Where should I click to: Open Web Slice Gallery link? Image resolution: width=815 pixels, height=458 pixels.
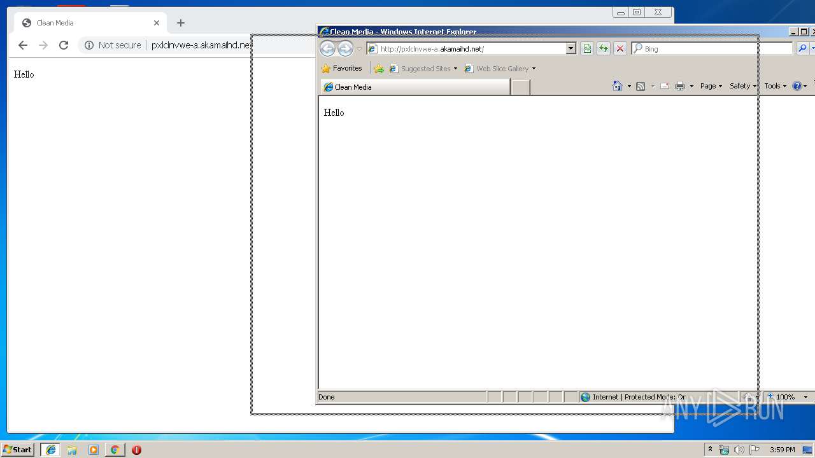[x=497, y=69]
